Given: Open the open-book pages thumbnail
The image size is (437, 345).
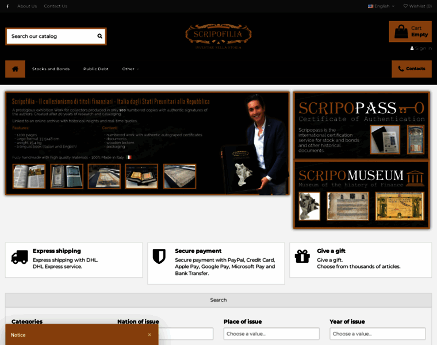Looking at the screenshot, I should pos(29,177).
